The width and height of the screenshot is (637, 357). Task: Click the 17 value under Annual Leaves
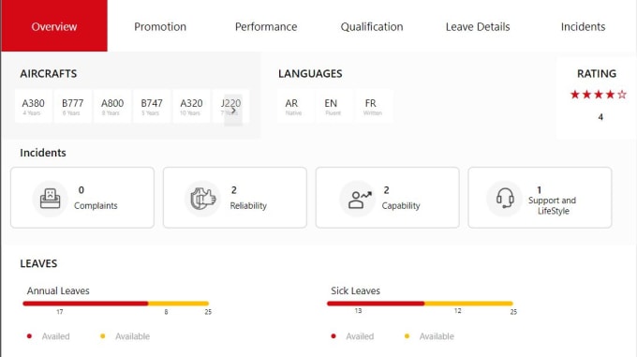[60, 312]
